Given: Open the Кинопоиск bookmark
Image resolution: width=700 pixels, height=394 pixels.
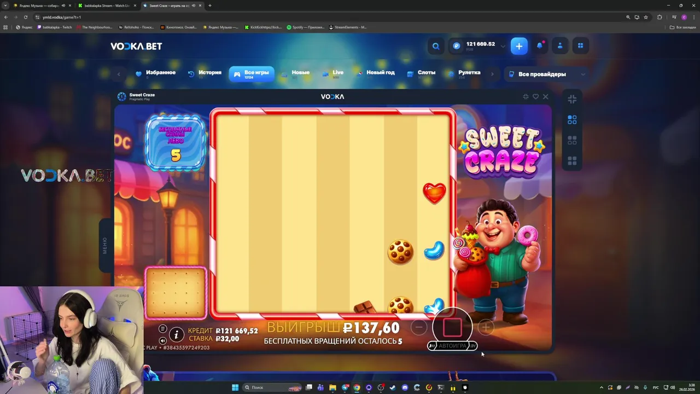Looking at the screenshot, I should point(178,27).
